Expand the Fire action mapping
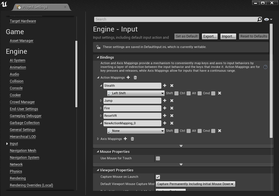 tap(101, 108)
